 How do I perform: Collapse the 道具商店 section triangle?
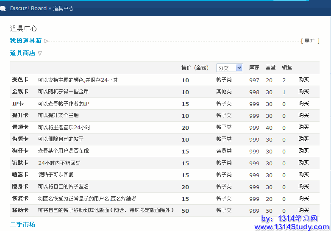tap(40, 53)
